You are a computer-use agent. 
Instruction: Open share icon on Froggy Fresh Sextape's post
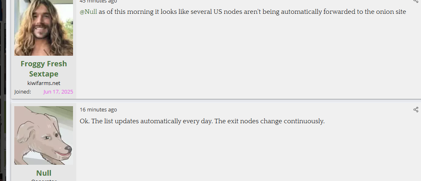click(x=416, y=1)
